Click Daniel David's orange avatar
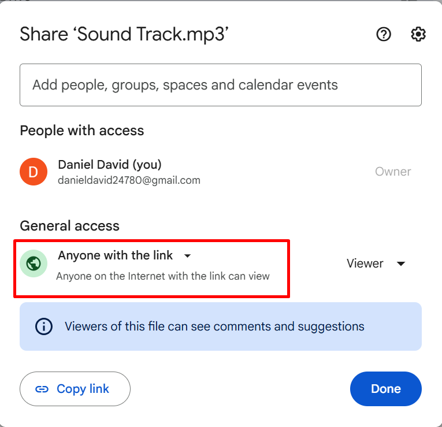Image resolution: width=442 pixels, height=427 pixels. tap(34, 172)
